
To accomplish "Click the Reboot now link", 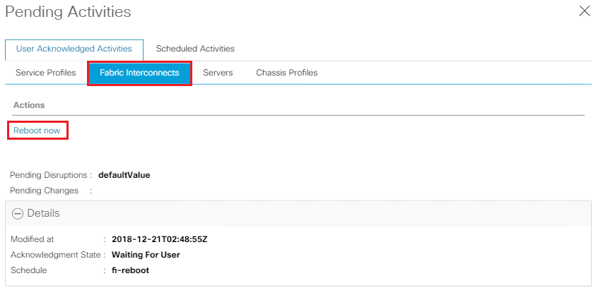I will click(x=37, y=131).
